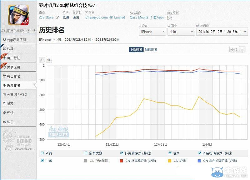This screenshot has height=180, width=250.
Task: Open Qin's Moon2 app collection link
Action: pos(147,18)
